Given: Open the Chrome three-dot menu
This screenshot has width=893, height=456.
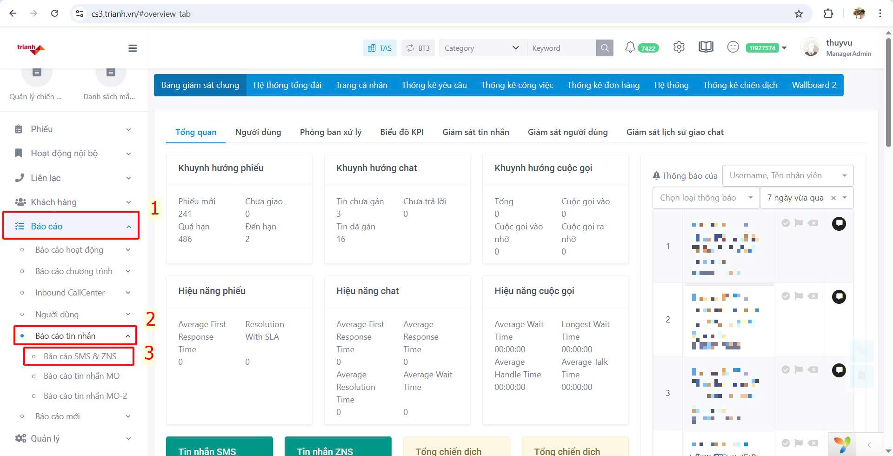Looking at the screenshot, I should click(x=880, y=13).
